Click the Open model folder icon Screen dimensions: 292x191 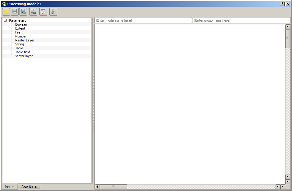coord(6,12)
